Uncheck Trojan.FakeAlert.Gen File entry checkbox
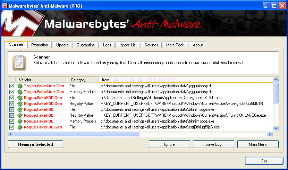The image size is (288, 170). (11, 86)
